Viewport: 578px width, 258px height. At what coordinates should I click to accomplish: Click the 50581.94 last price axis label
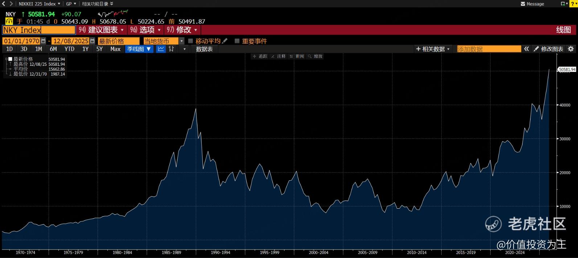tap(567, 69)
